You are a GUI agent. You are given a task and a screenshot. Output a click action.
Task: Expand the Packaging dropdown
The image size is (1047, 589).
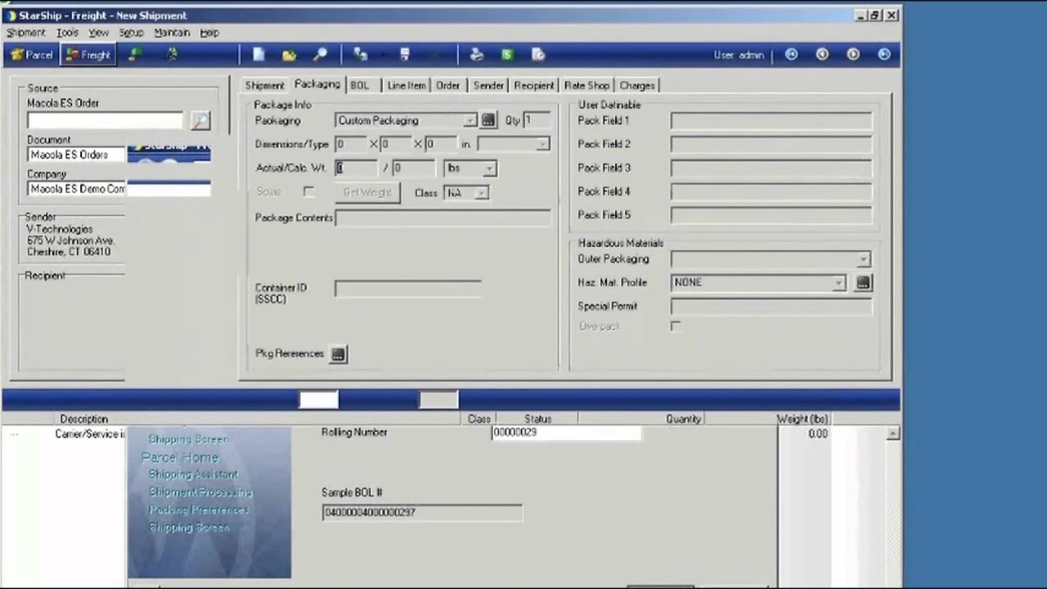pyautogui.click(x=470, y=120)
